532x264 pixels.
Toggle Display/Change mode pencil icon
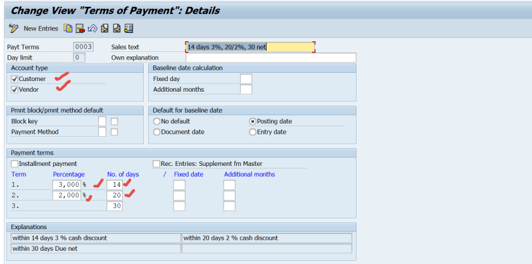pyautogui.click(x=13, y=28)
